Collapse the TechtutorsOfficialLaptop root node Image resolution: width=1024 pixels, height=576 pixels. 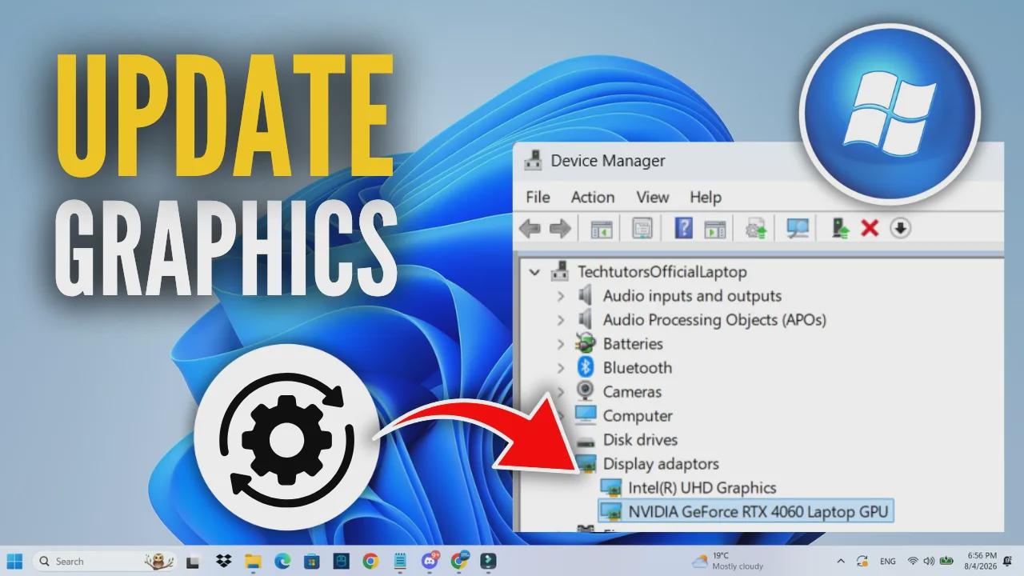click(x=534, y=272)
